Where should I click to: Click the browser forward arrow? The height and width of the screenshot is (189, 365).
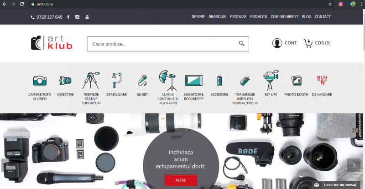(x=13, y=4)
